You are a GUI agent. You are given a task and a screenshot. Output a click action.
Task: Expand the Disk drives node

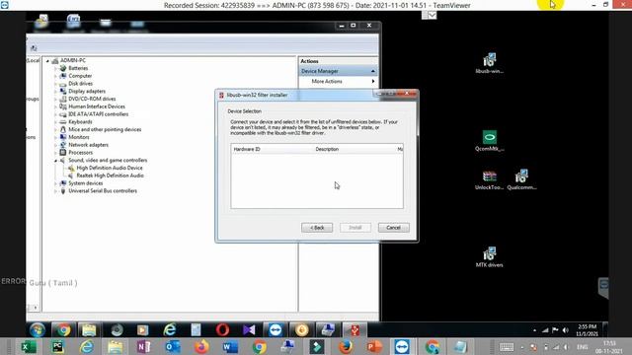[55, 84]
